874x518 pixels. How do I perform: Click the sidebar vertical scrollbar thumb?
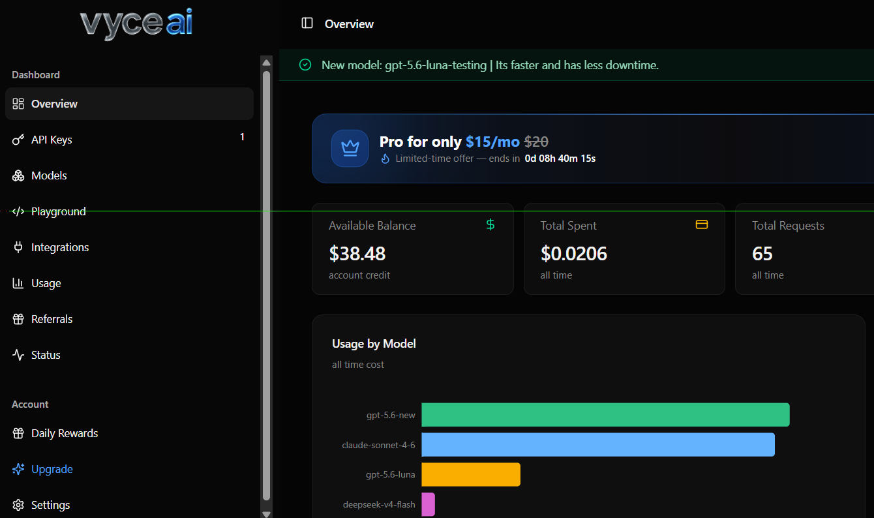coord(266,285)
